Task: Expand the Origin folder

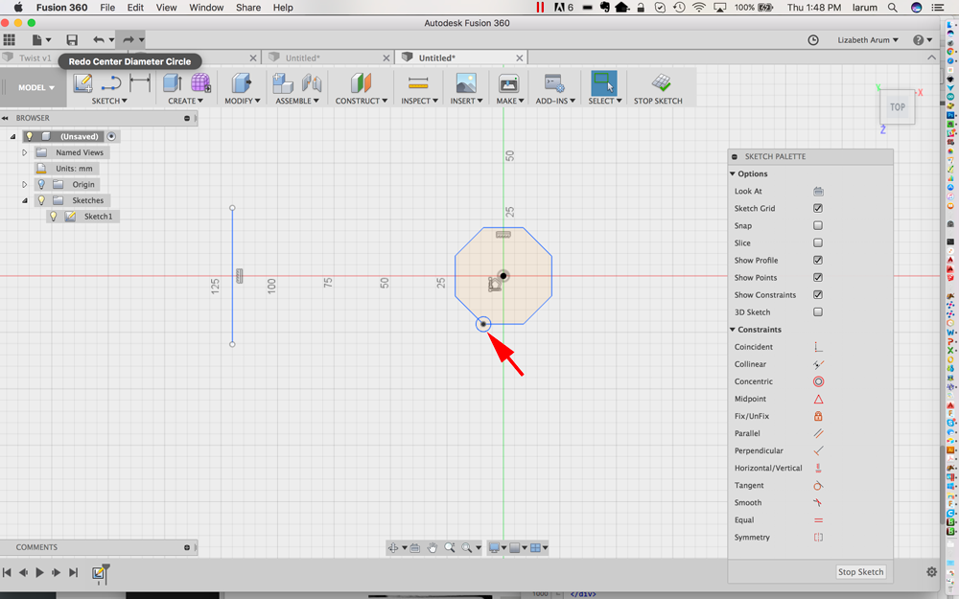Action: [x=25, y=185]
